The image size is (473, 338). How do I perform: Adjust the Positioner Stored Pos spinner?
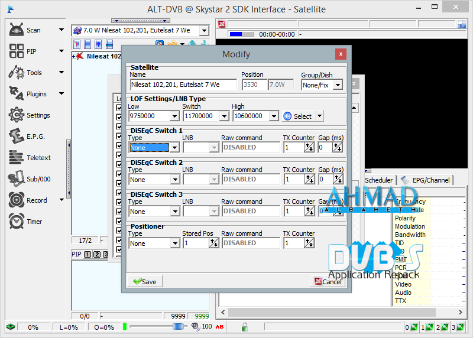point(214,243)
